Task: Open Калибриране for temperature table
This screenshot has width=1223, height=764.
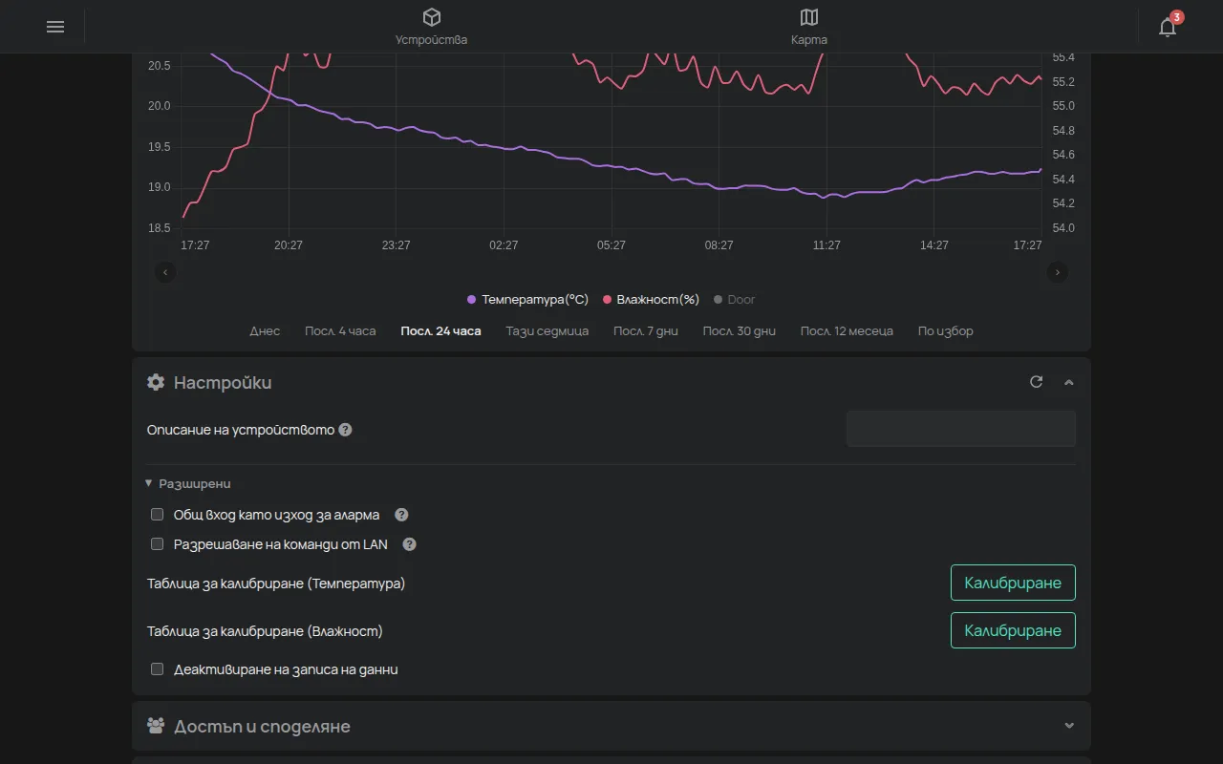Action: click(1013, 583)
